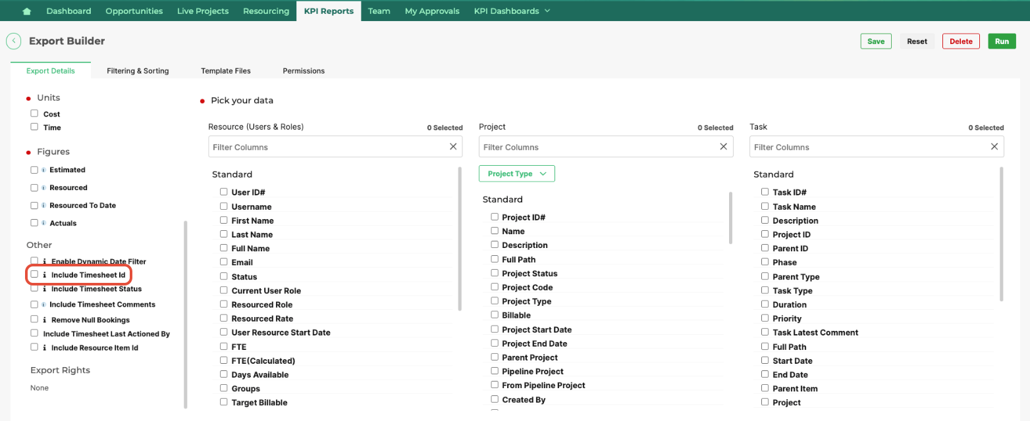Open info icon beside Resourced To Date
This screenshot has height=421, width=1030.
tap(44, 205)
